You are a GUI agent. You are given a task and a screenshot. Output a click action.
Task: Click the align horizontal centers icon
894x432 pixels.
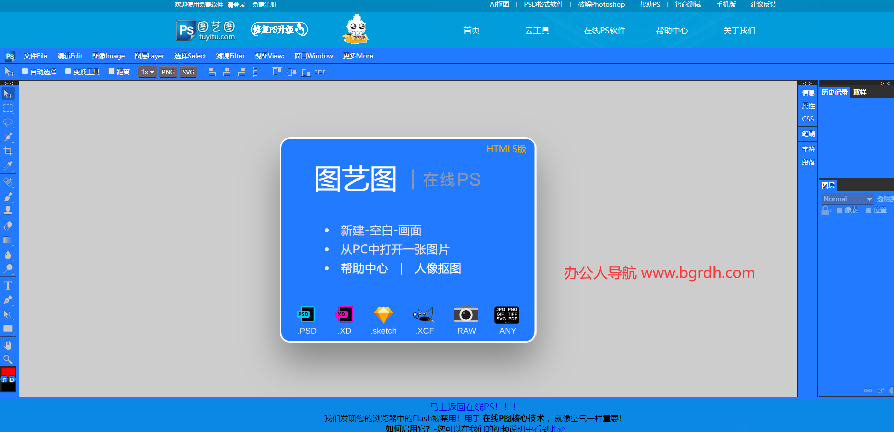pos(227,72)
